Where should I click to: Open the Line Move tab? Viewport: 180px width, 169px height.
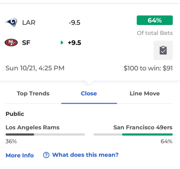145,94
